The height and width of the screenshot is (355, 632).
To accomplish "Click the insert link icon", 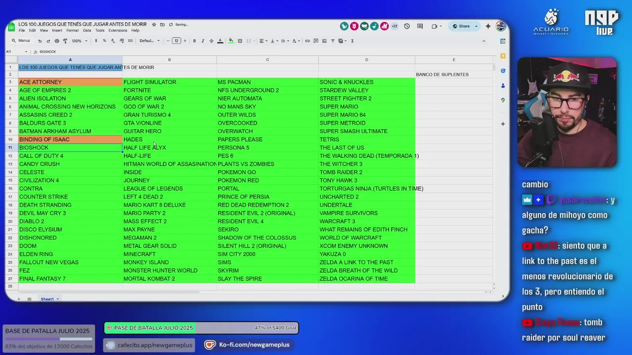I will [308, 41].
